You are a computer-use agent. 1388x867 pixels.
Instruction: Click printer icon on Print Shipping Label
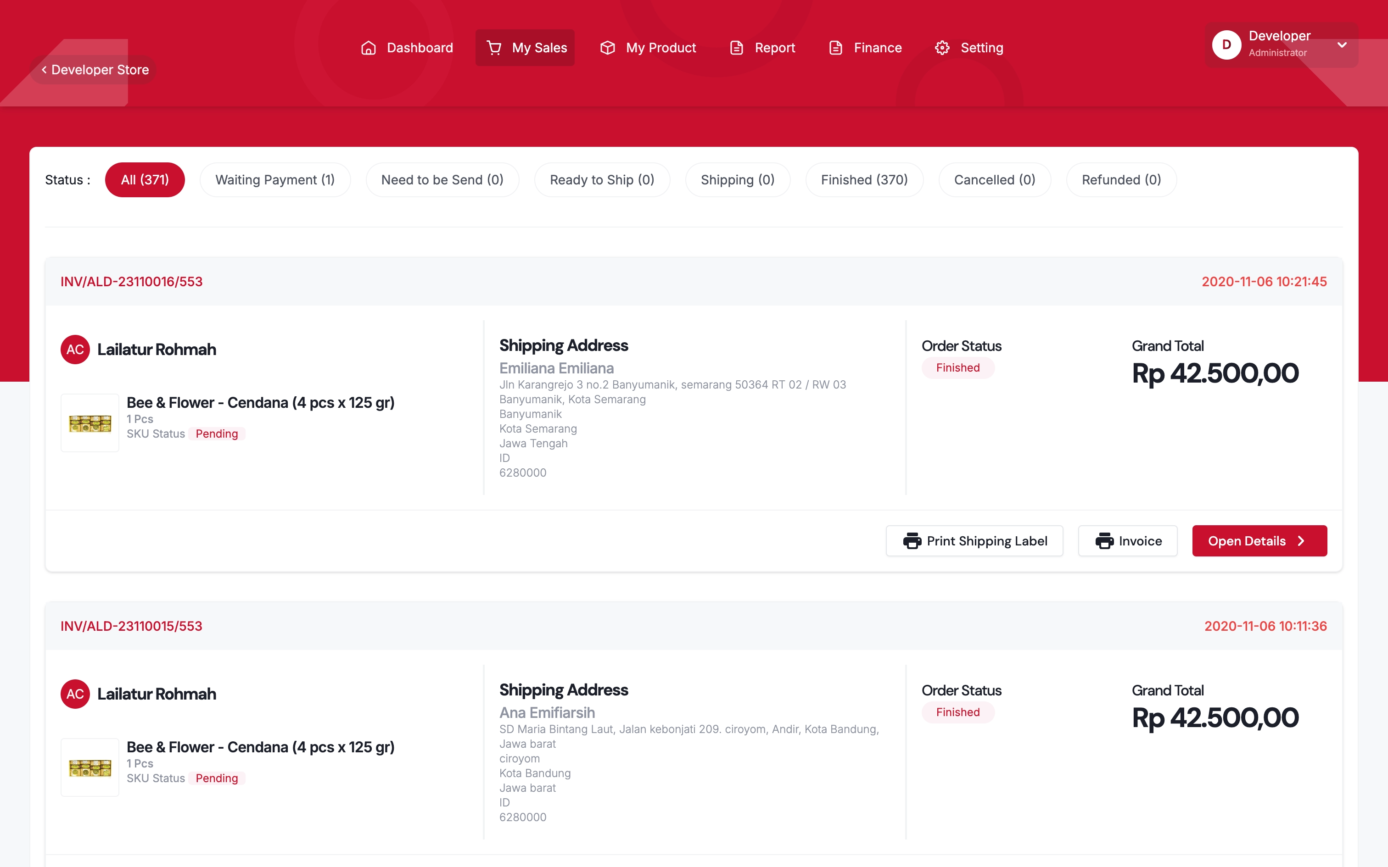[912, 541]
